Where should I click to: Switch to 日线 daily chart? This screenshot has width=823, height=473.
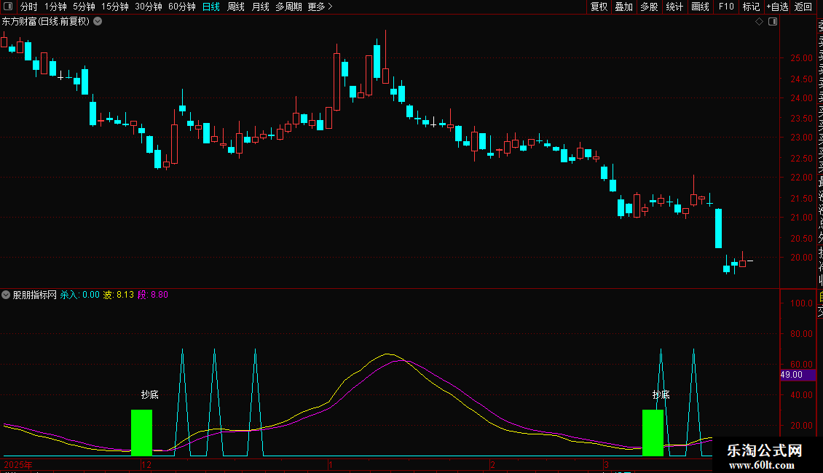click(x=211, y=7)
